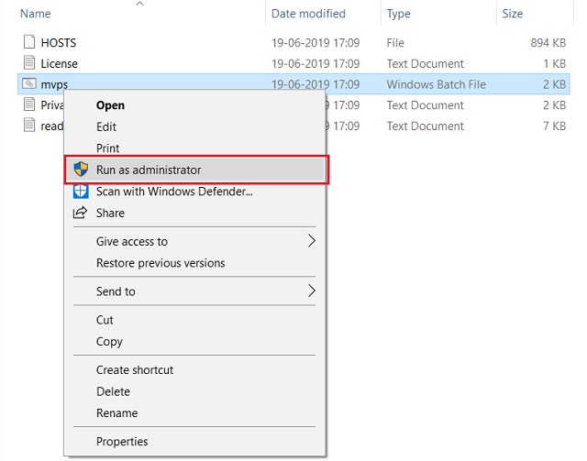587x461 pixels.
Task: Open Properties from the context menu
Action: (122, 442)
